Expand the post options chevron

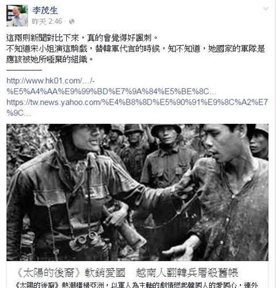pyautogui.click(x=266, y=9)
